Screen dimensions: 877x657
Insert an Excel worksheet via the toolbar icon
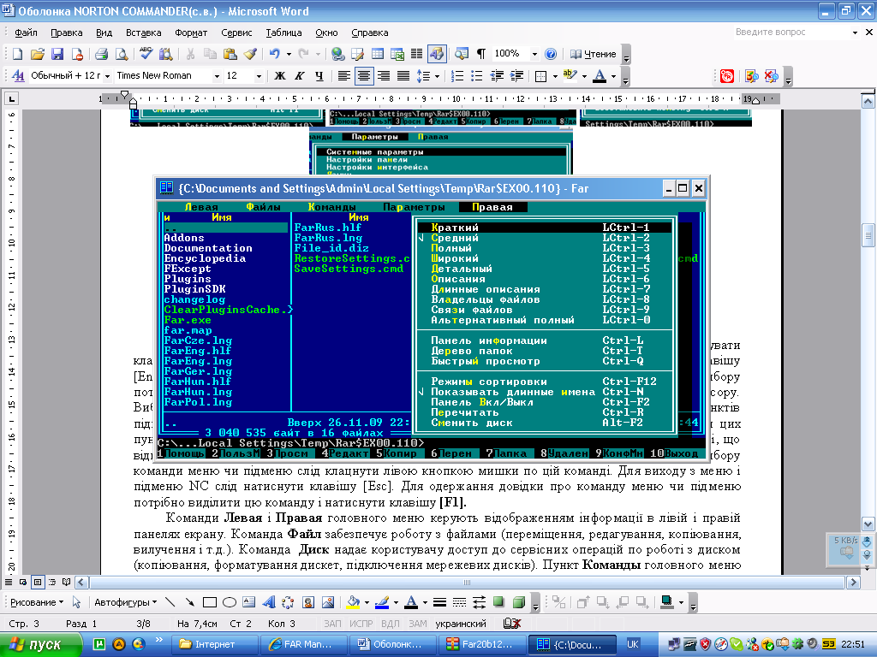(x=397, y=54)
